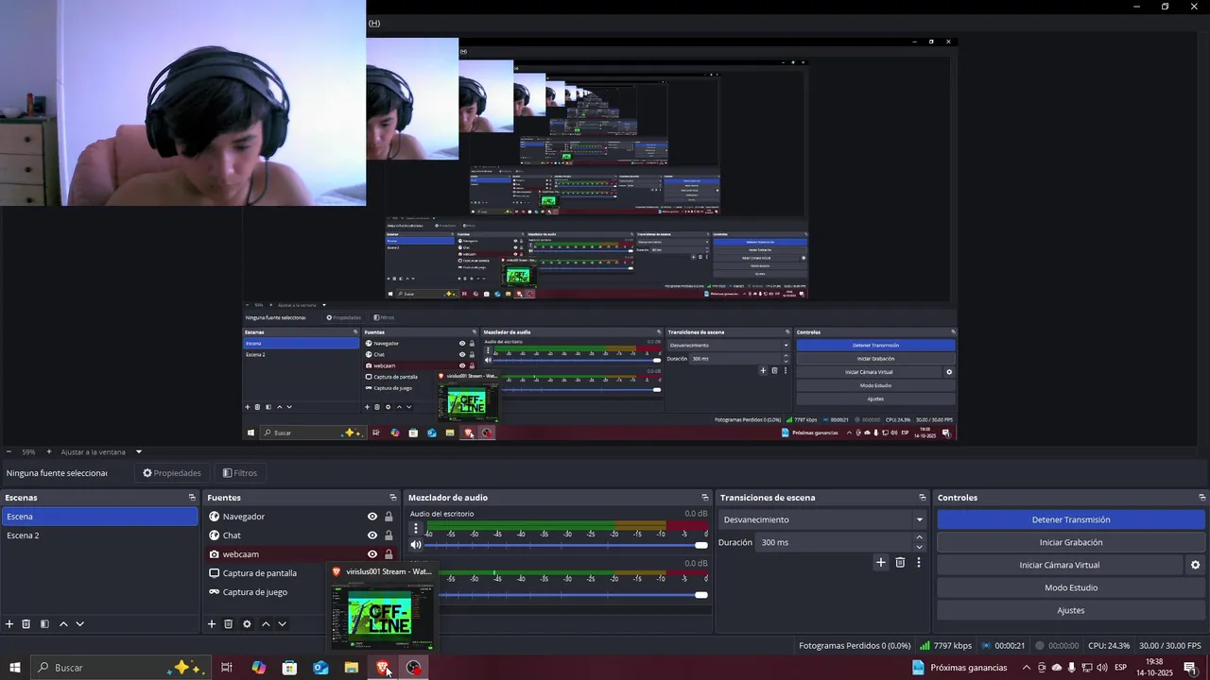Toggle visibility of Navegador source
The image size is (1210, 680).
pos(372,517)
